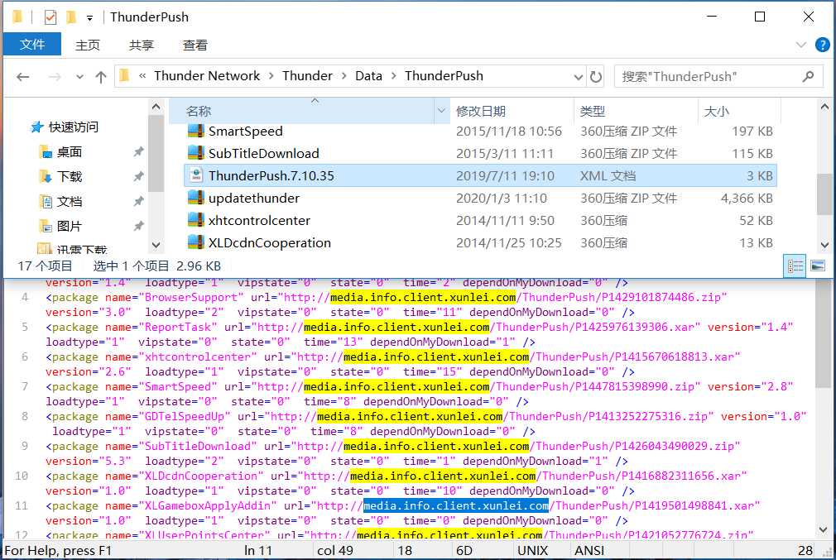Screen dimensions: 836x560
Task: Switch to large icons view layout
Action: 817,266
